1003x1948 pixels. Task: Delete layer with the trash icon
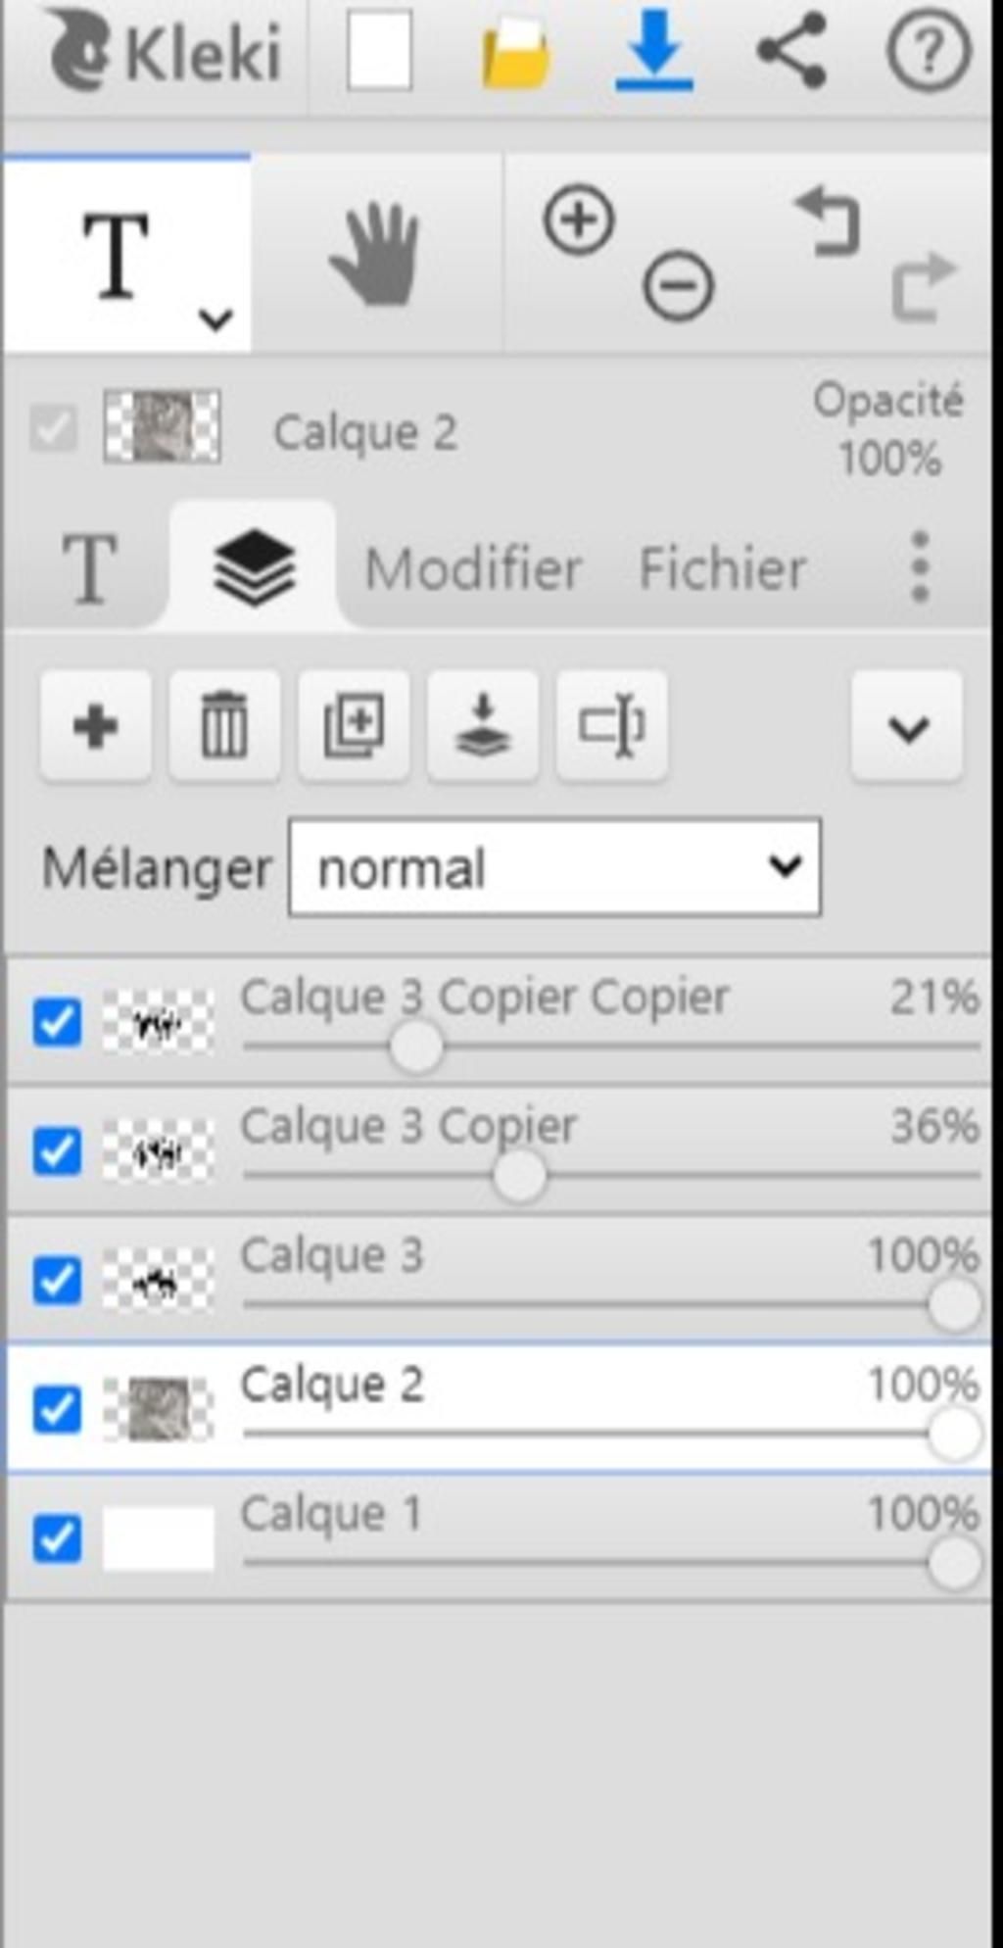point(224,726)
